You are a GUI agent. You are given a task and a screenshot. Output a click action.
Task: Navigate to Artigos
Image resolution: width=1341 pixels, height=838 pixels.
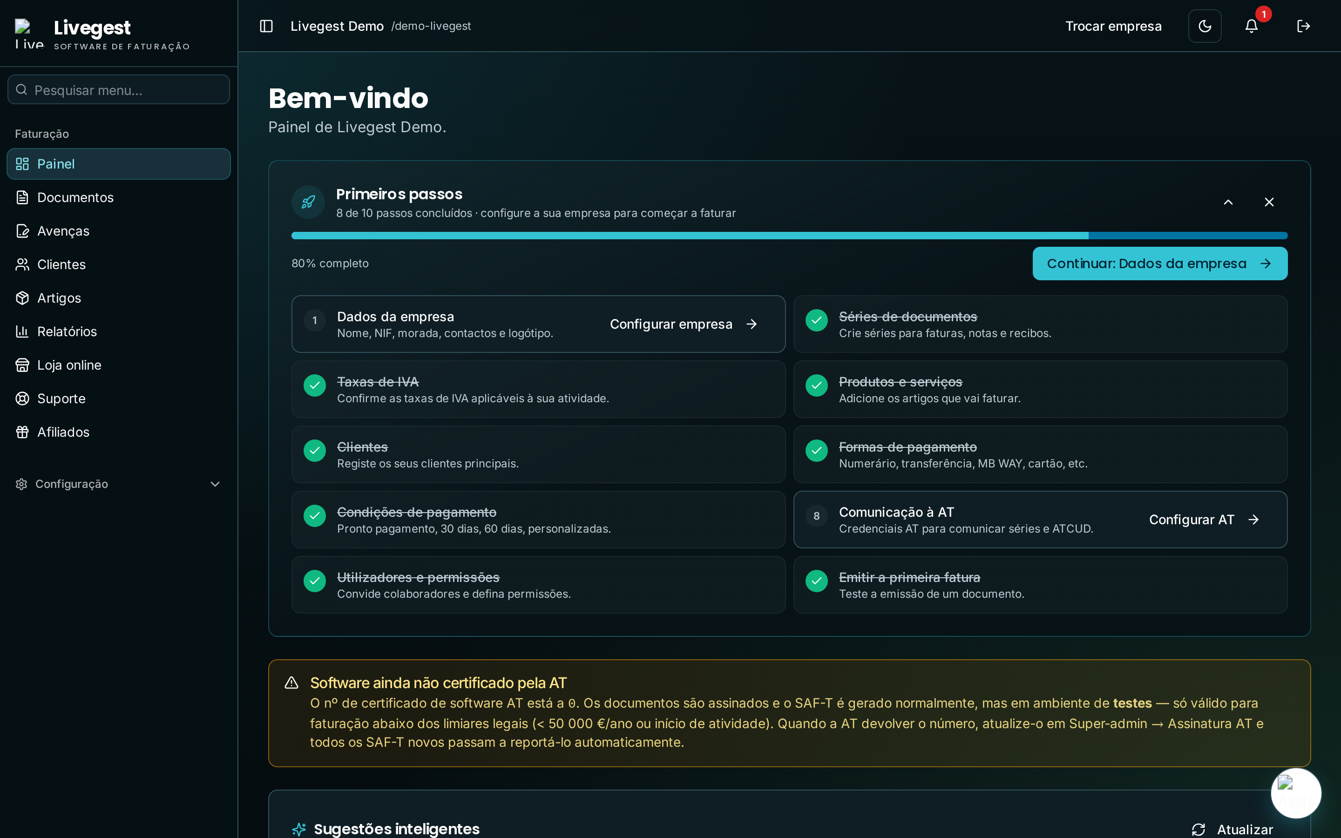pos(119,297)
